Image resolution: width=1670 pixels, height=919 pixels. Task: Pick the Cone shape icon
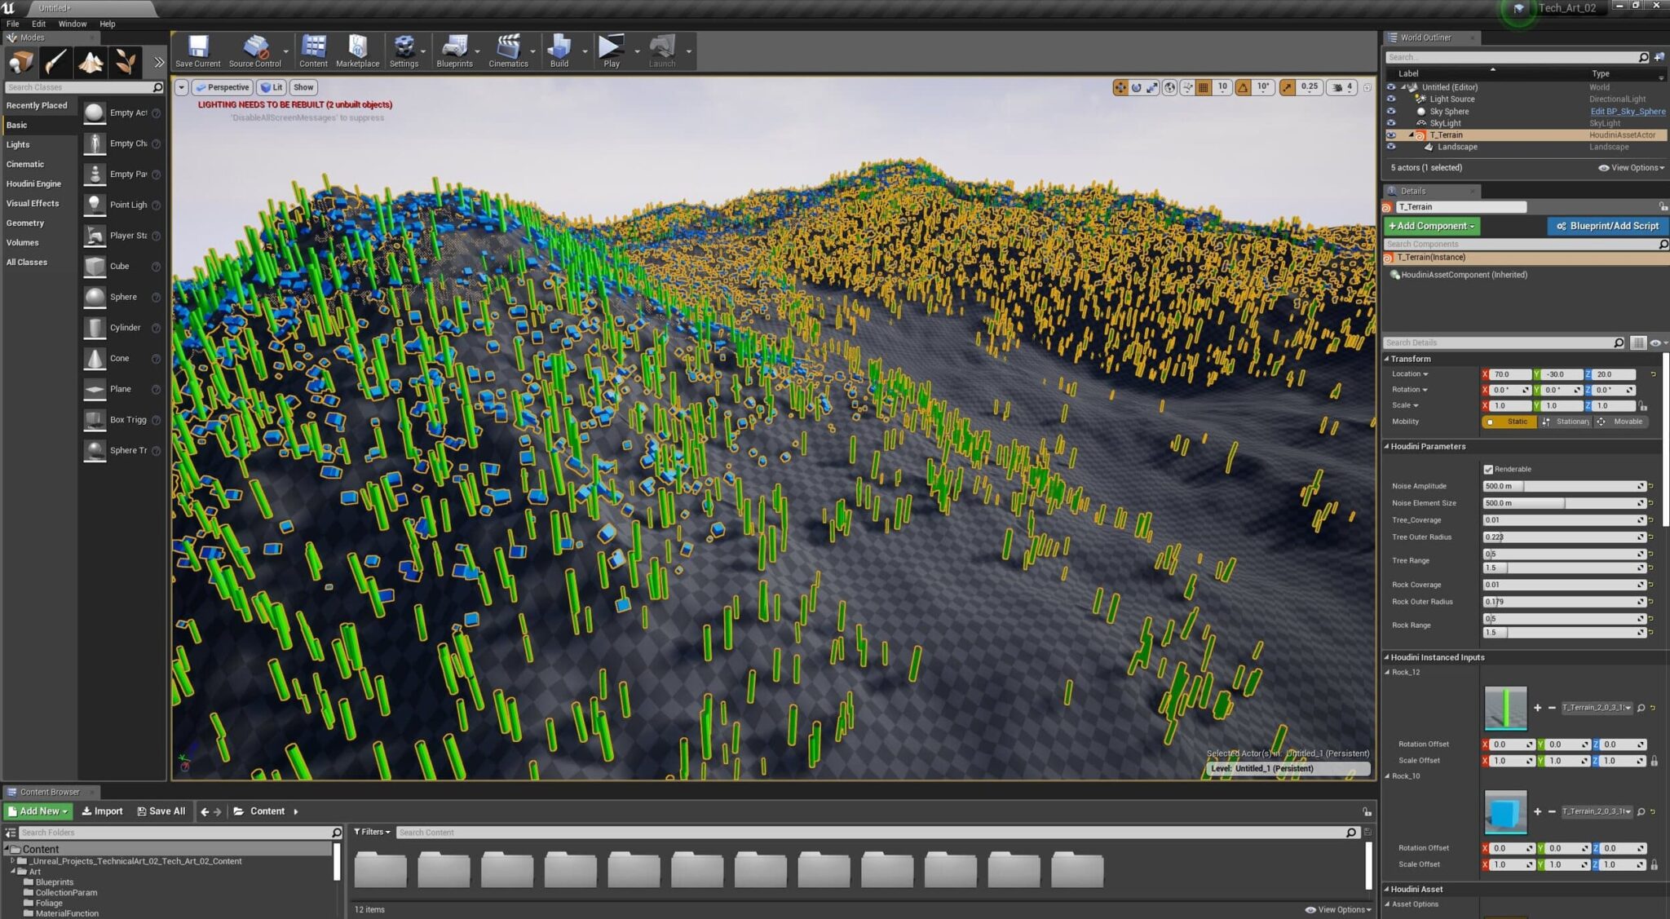95,358
